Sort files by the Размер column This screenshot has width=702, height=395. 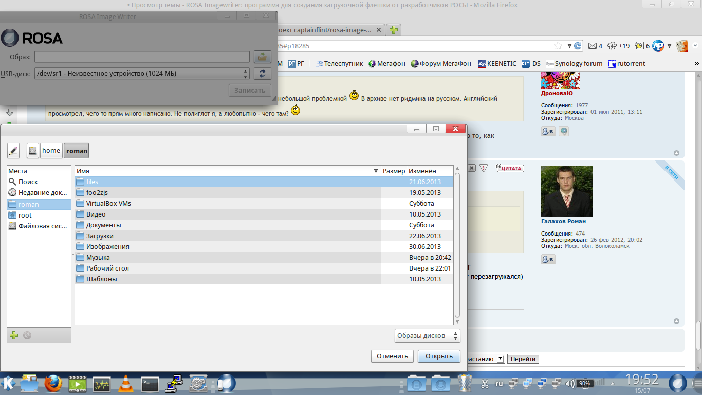coord(394,171)
